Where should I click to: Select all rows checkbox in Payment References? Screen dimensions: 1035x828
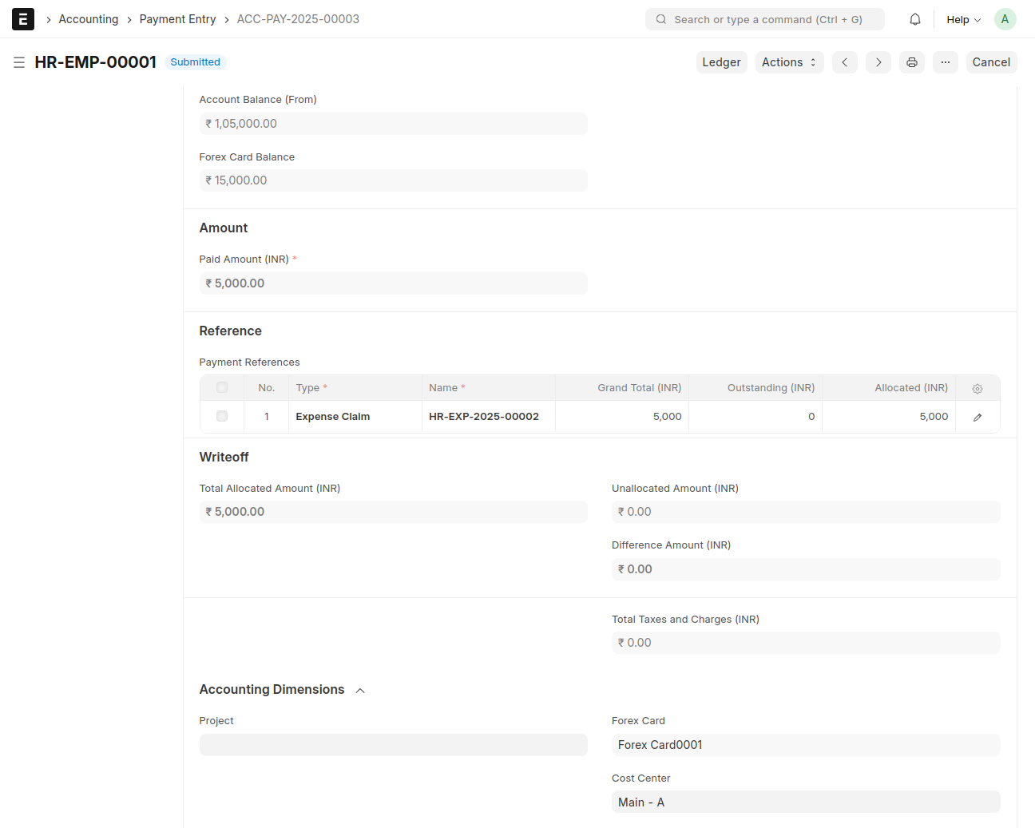(222, 388)
